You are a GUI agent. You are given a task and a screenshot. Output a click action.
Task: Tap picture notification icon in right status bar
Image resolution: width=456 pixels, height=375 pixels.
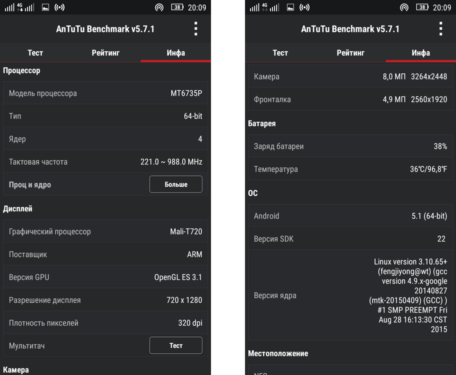click(290, 7)
